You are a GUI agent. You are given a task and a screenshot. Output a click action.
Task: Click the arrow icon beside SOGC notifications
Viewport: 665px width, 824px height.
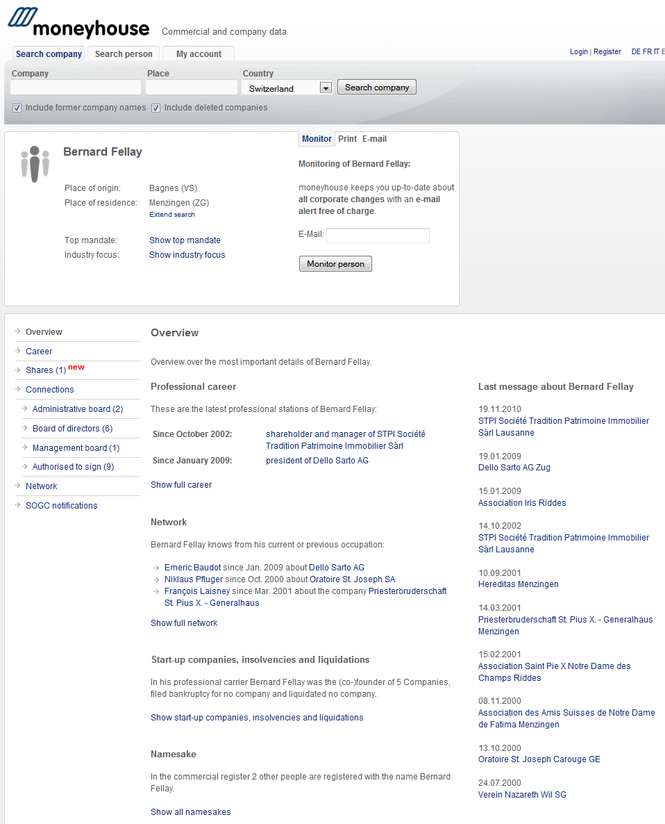18,506
